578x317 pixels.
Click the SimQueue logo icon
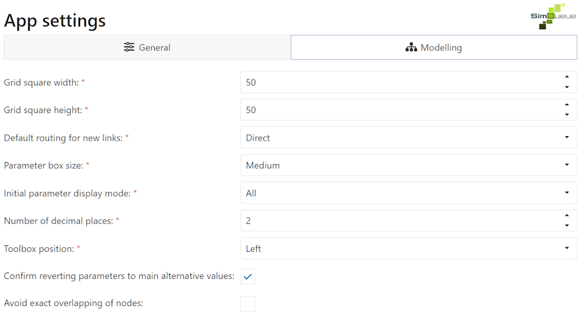click(x=548, y=16)
